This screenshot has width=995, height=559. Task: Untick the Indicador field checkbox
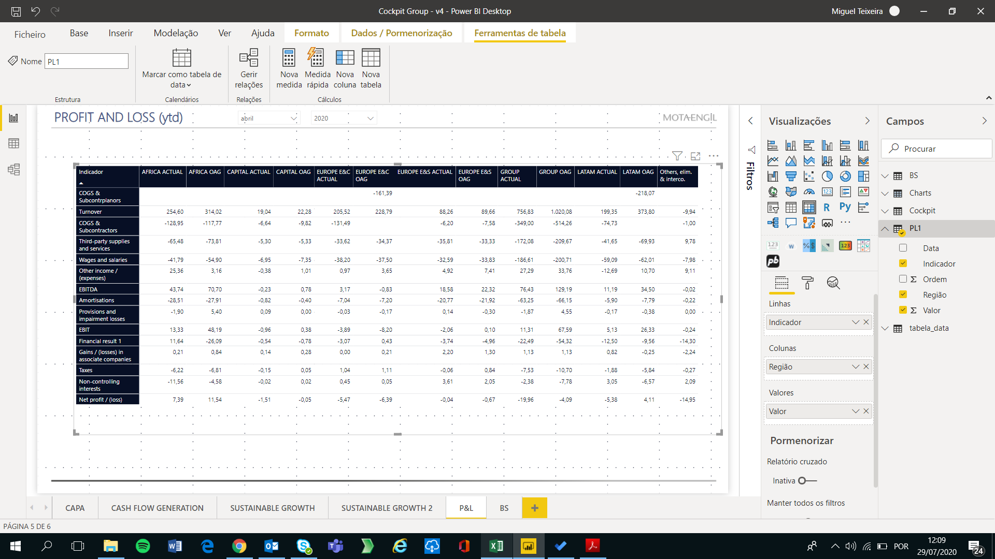[903, 263]
